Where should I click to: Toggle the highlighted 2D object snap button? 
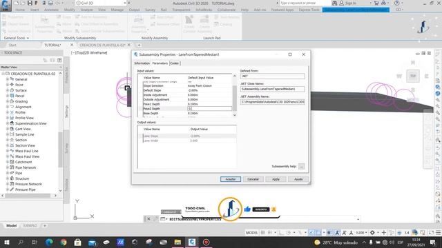[318, 233]
